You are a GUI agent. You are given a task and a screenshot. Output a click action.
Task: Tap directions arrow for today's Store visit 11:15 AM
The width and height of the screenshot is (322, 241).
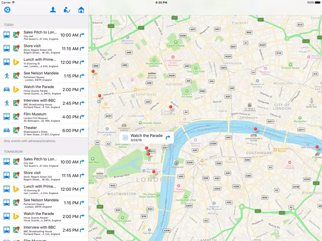[82, 49]
